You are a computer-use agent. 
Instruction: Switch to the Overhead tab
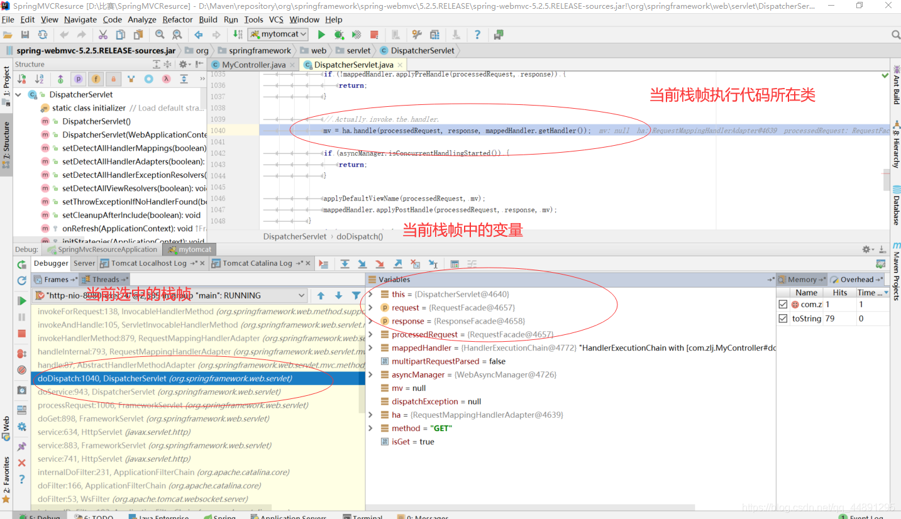tap(856, 280)
